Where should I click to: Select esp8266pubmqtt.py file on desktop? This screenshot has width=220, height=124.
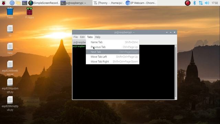click(x=10, y=86)
